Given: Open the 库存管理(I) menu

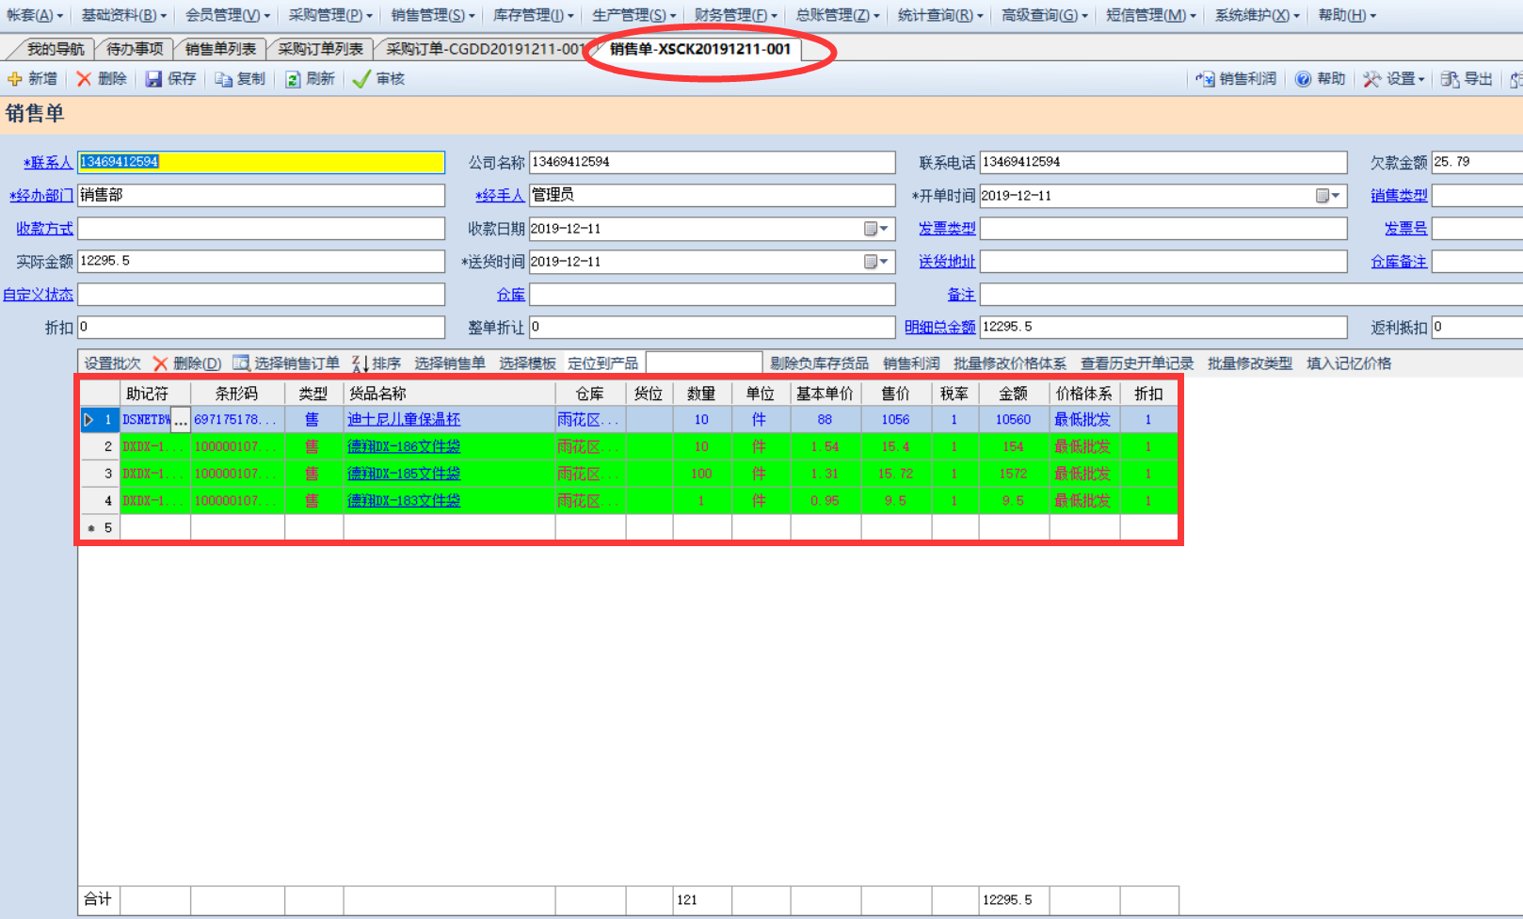Looking at the screenshot, I should [x=534, y=15].
